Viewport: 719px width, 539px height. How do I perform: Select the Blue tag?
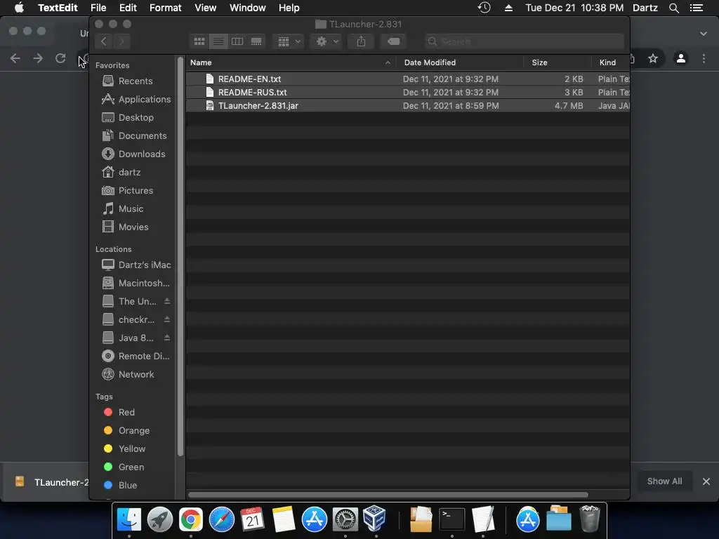coord(120,486)
